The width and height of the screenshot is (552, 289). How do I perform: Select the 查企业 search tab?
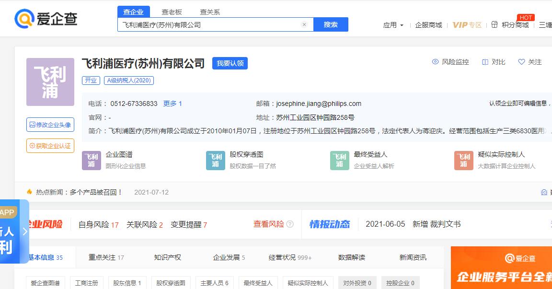(133, 12)
